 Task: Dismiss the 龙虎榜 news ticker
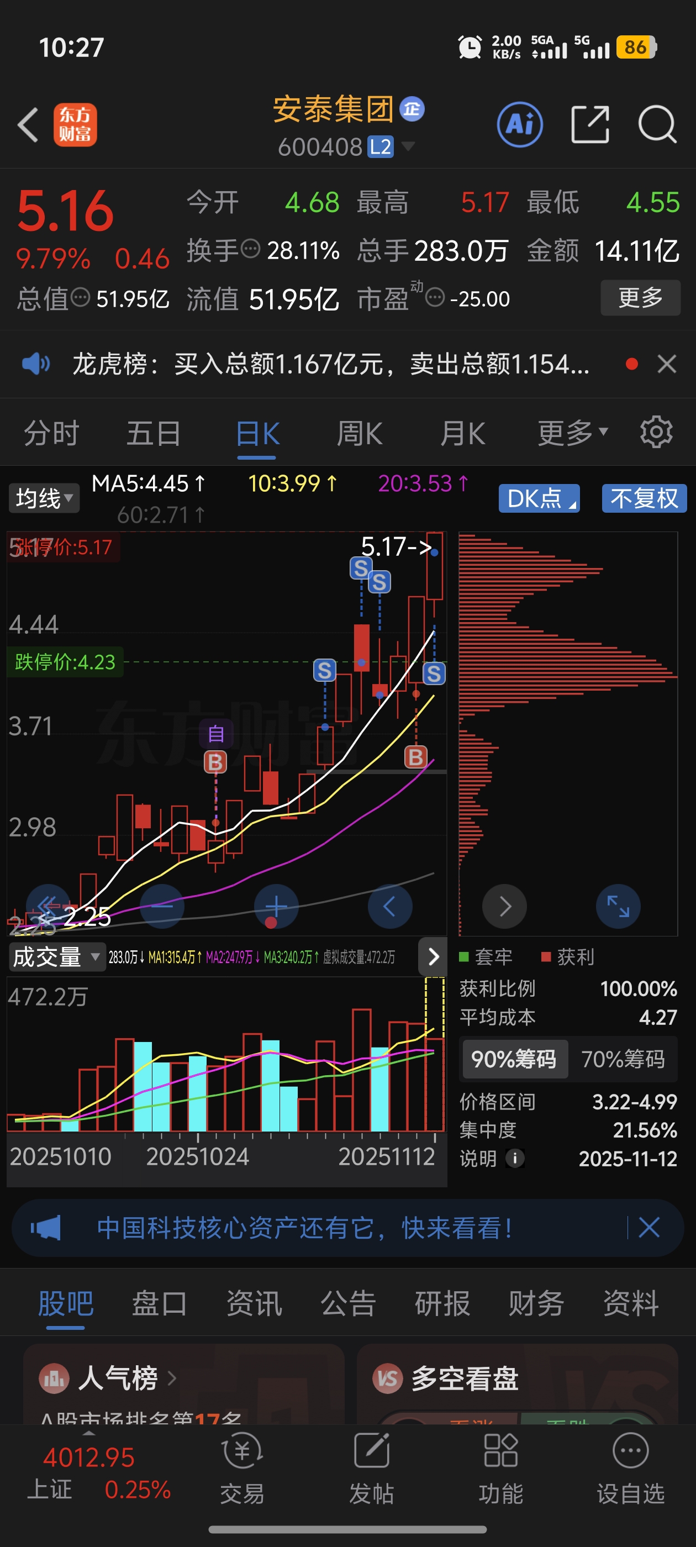[667, 364]
